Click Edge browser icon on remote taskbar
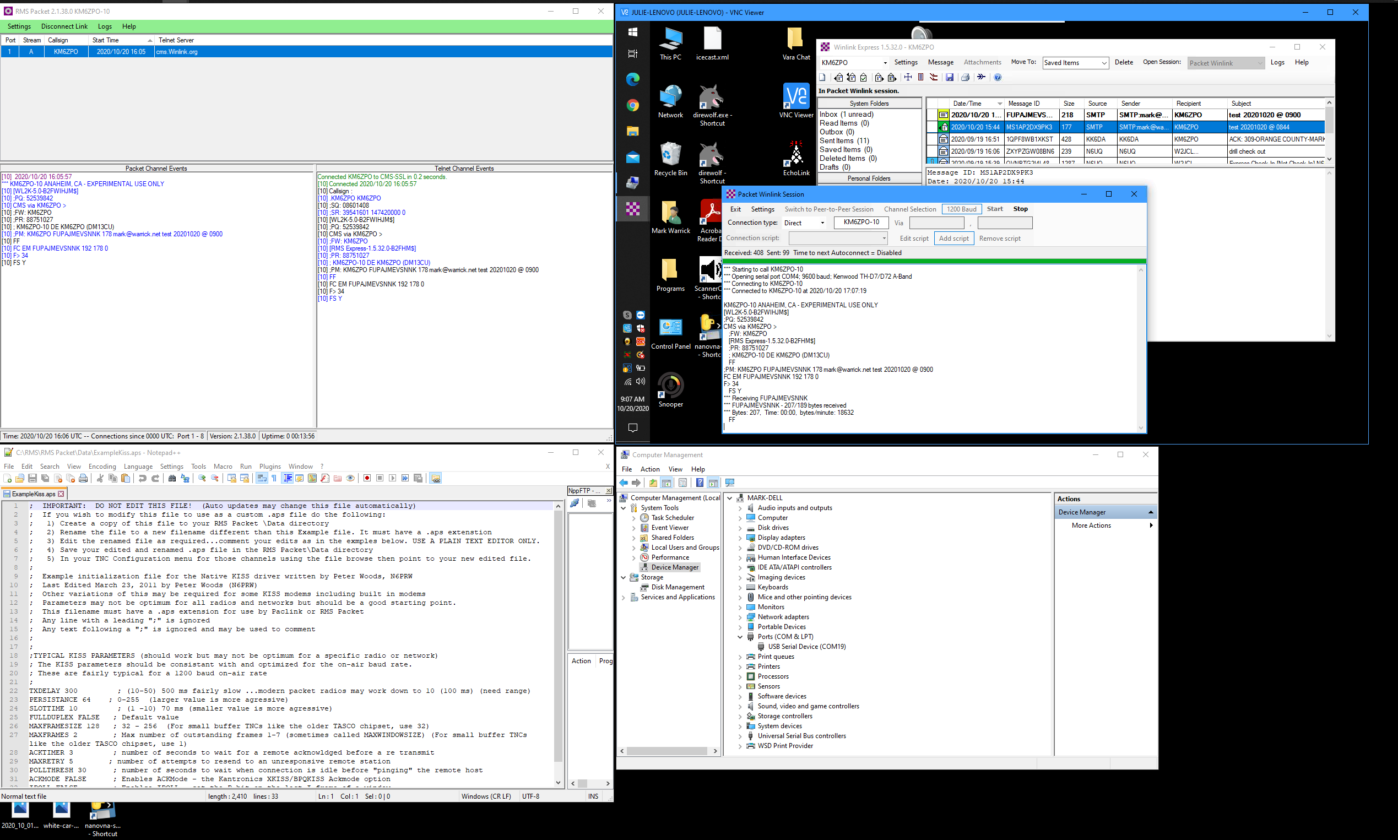 click(x=633, y=79)
